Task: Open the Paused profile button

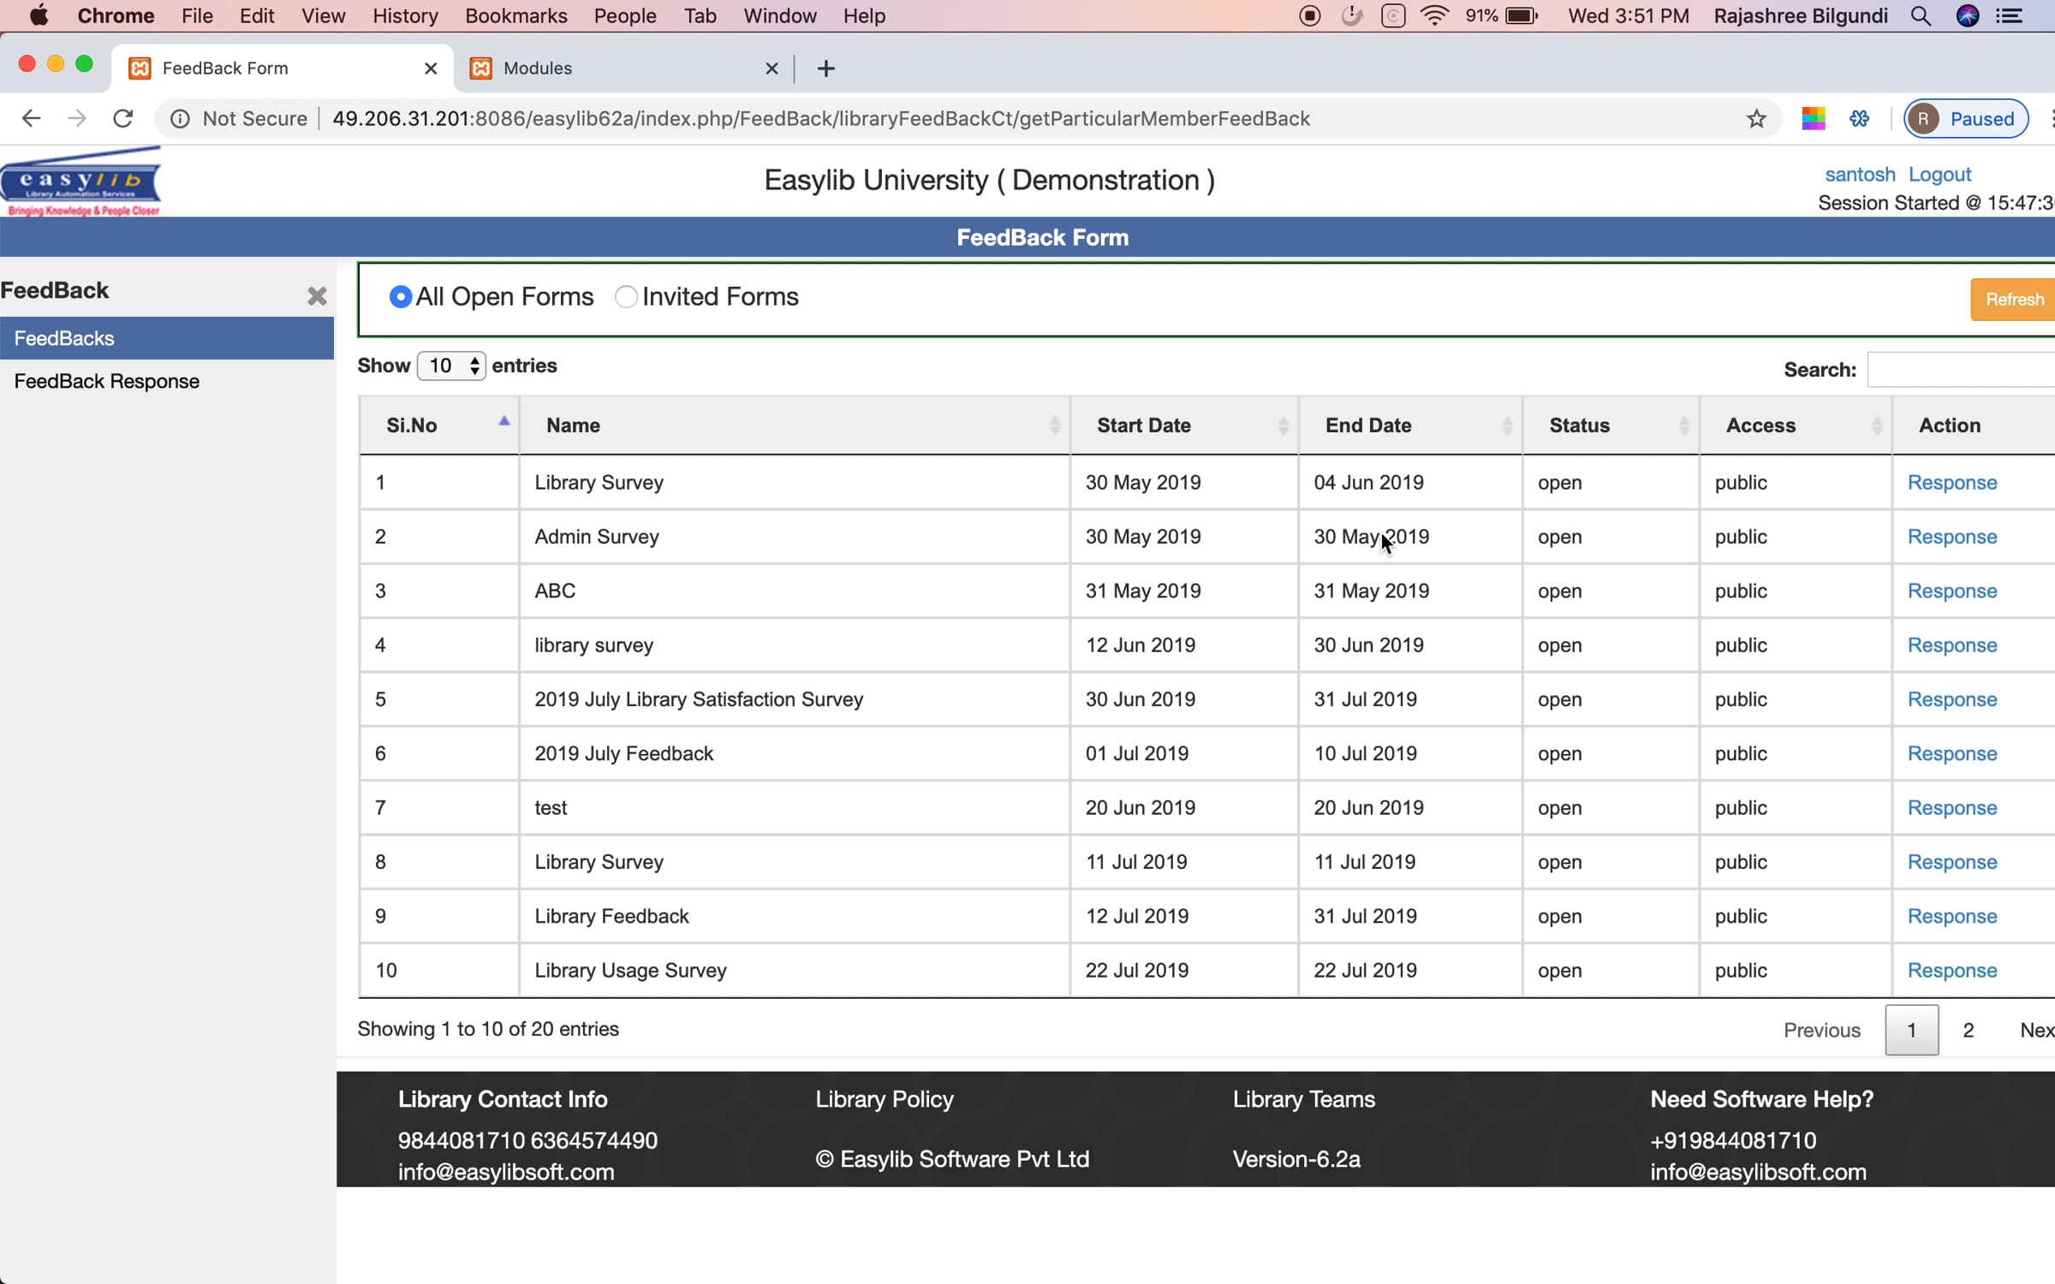Action: point(1965,118)
